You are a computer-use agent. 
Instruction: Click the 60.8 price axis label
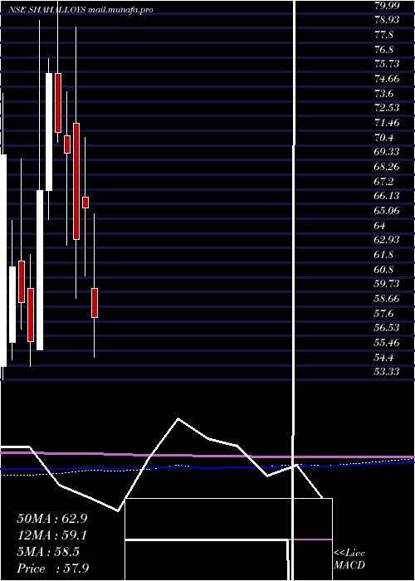click(x=383, y=270)
